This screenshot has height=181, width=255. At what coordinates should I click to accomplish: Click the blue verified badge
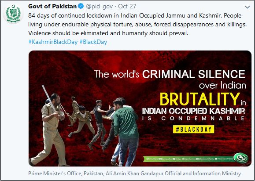coord(81,7)
